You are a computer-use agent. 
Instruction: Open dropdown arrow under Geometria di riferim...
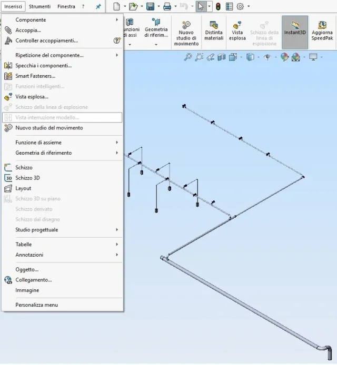[x=156, y=45]
